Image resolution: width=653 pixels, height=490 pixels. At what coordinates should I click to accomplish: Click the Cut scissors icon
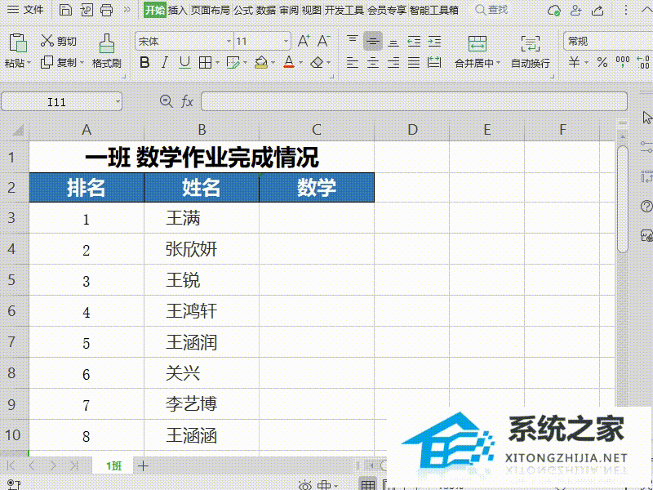tap(47, 39)
